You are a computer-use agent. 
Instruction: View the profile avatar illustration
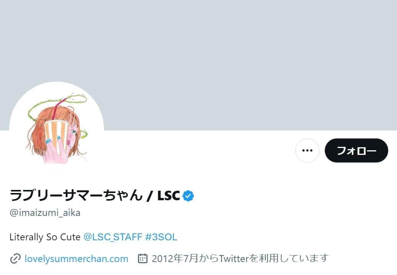tap(57, 129)
